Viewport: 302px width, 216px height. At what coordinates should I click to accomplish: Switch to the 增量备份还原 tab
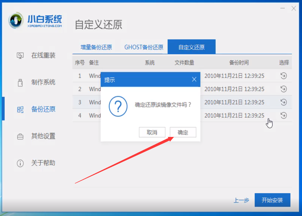click(96, 47)
